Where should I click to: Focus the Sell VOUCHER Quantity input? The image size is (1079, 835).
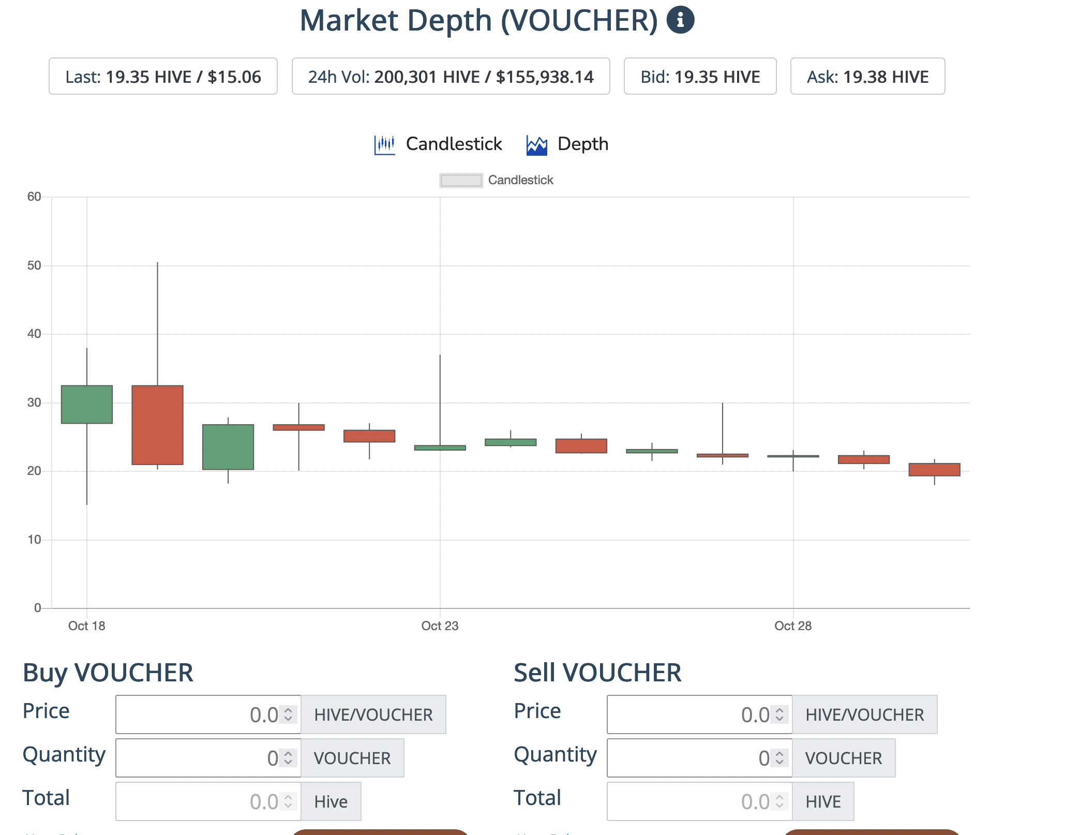699,758
